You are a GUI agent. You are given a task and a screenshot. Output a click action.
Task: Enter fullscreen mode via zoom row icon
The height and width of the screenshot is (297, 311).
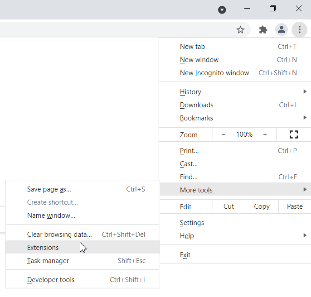pos(294,134)
